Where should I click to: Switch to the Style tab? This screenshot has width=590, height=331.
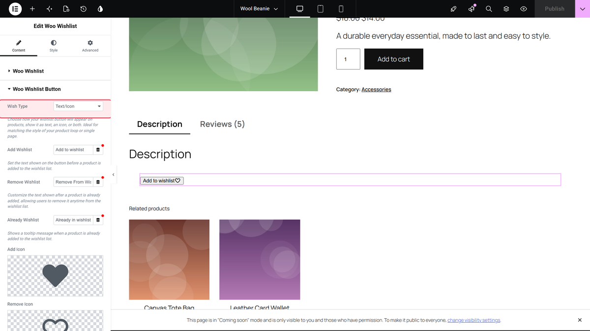pyautogui.click(x=54, y=46)
